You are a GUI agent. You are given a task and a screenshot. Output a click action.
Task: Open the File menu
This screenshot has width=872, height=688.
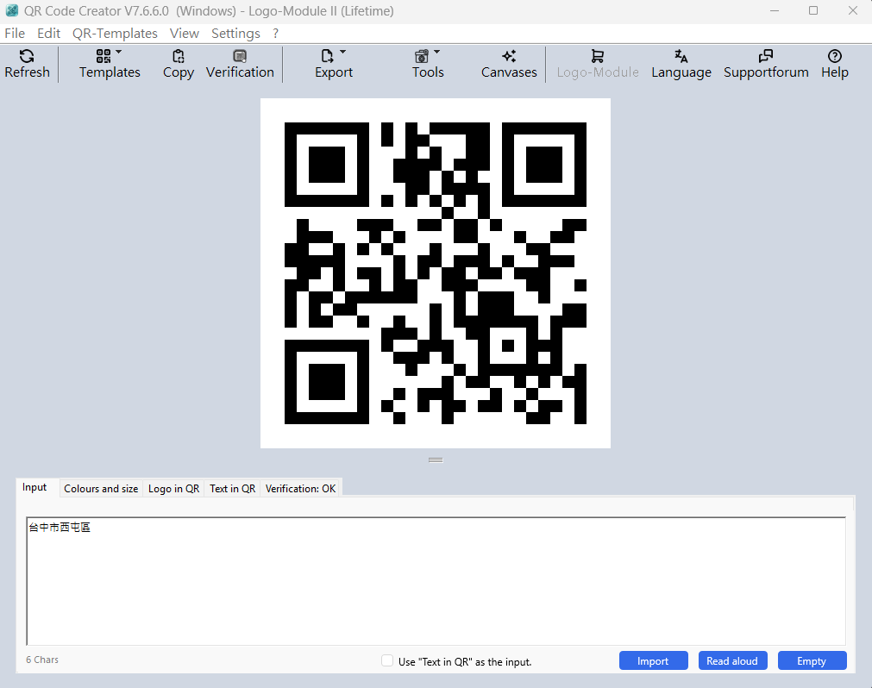tap(15, 34)
